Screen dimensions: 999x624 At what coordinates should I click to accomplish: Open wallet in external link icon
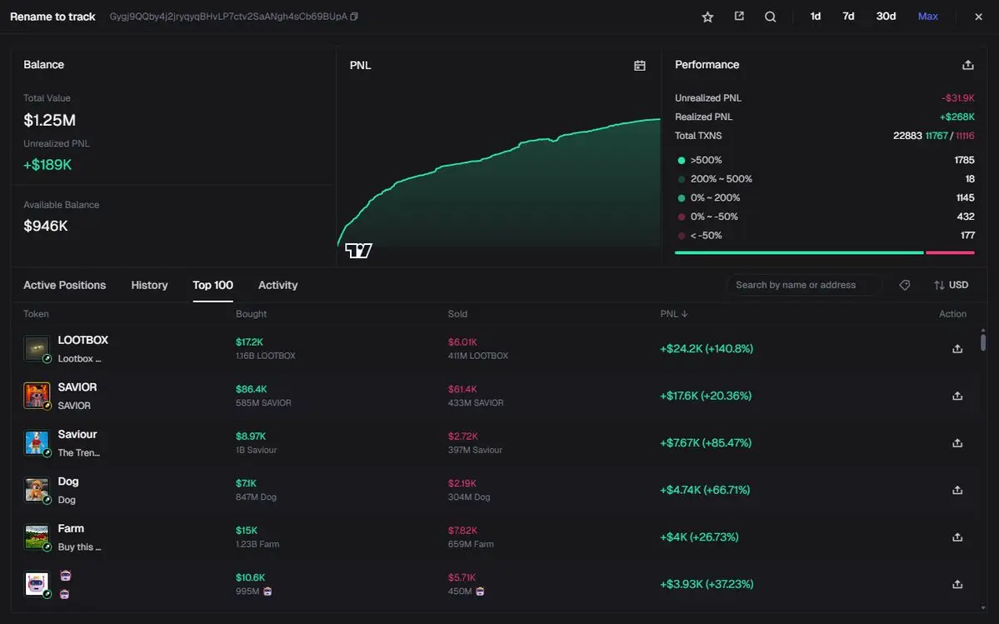(x=739, y=17)
